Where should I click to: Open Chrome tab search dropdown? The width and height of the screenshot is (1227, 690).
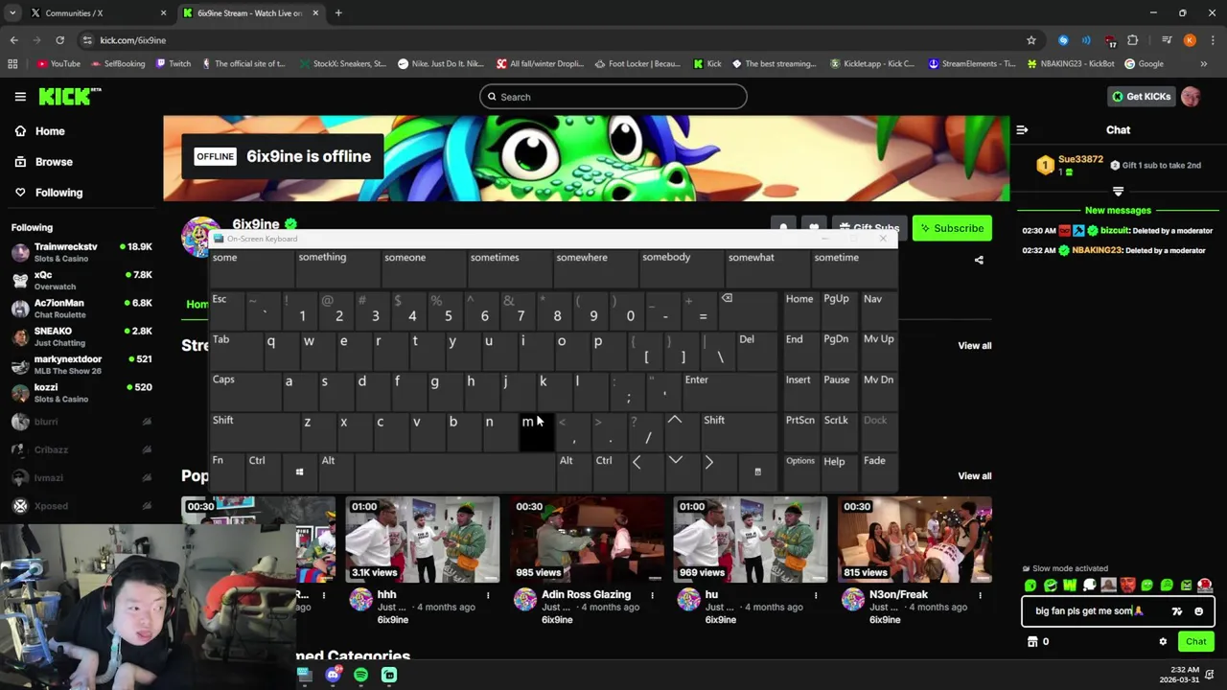pos(12,13)
